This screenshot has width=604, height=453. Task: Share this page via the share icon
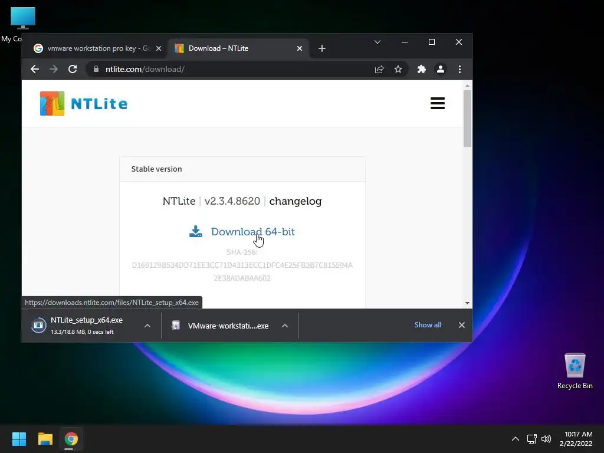[x=379, y=70]
